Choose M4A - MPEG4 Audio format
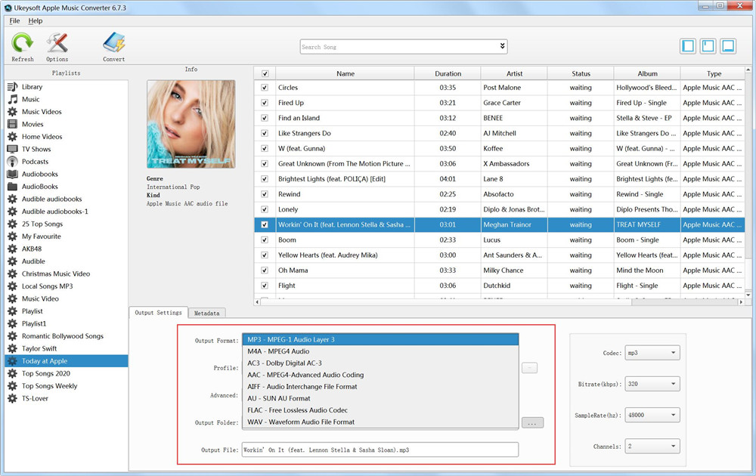756x476 pixels. point(380,351)
